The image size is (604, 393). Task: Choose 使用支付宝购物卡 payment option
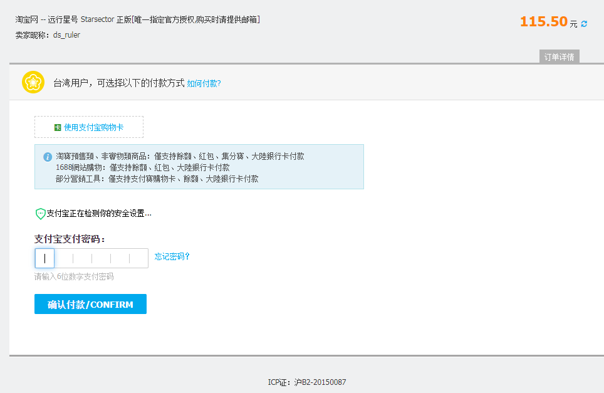pos(93,127)
